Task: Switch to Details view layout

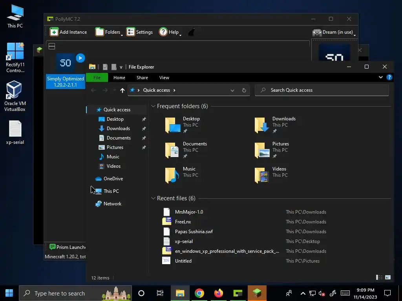Action: [x=379, y=277]
